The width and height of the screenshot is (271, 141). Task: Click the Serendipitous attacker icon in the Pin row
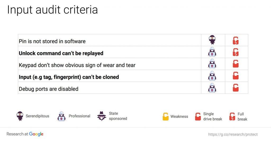click(x=212, y=40)
